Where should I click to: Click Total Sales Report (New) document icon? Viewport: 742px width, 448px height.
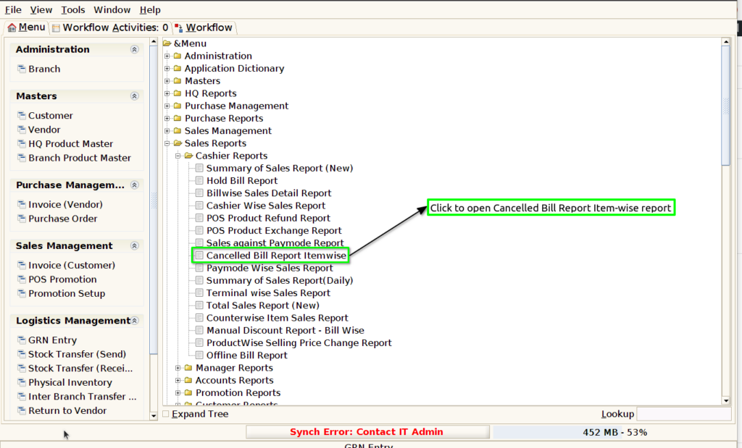click(x=199, y=305)
